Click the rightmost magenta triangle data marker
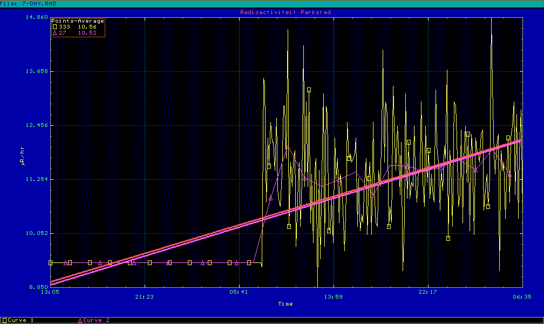Image resolution: width=544 pixels, height=324 pixels. (x=509, y=174)
